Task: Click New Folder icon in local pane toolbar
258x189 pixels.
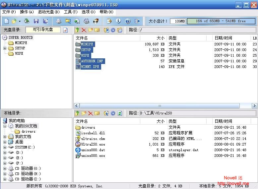Action: 84,113
